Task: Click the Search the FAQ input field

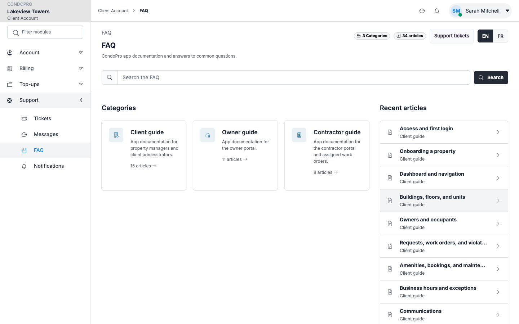Action: pos(294,77)
